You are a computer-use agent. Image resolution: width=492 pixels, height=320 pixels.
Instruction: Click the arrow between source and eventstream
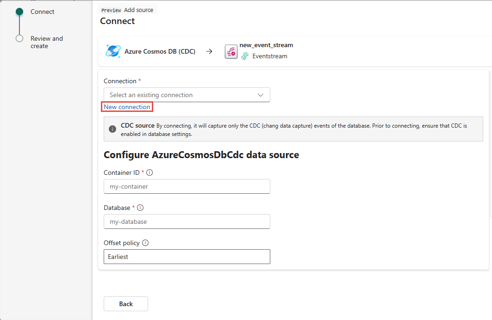pyautogui.click(x=209, y=51)
